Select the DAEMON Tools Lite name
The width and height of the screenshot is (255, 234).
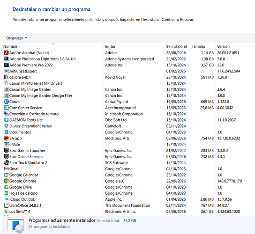[x=26, y=120]
